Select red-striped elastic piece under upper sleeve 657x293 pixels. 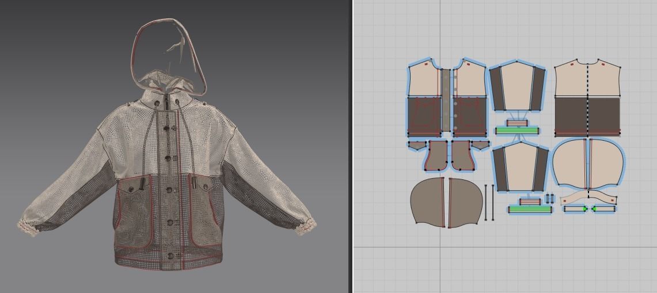click(x=518, y=123)
